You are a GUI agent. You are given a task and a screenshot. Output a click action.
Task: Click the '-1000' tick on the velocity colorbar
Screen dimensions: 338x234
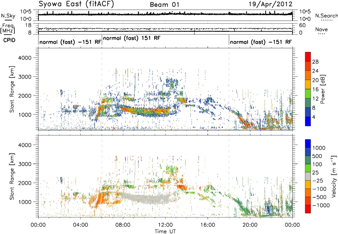click(321, 205)
